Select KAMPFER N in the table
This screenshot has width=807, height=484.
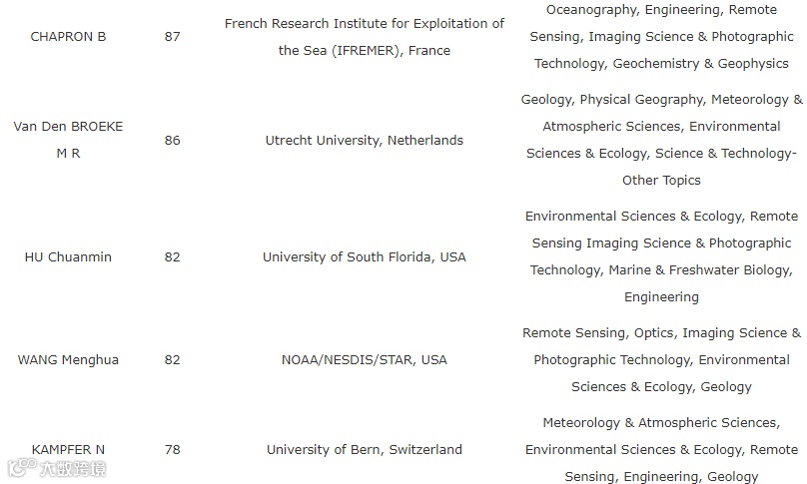68,449
